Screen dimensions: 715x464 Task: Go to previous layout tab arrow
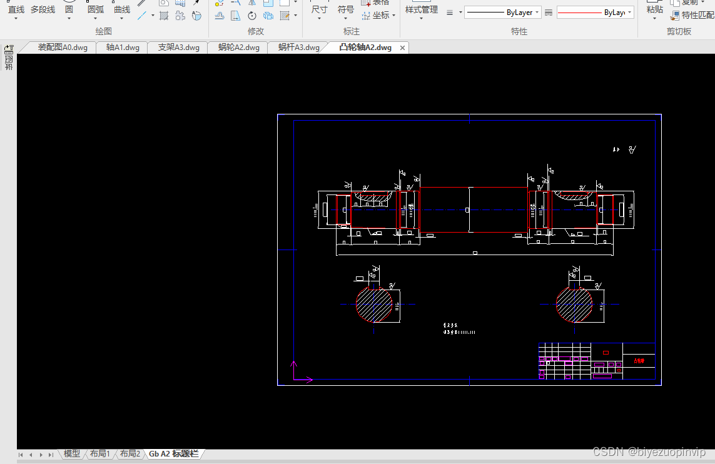[x=31, y=455]
